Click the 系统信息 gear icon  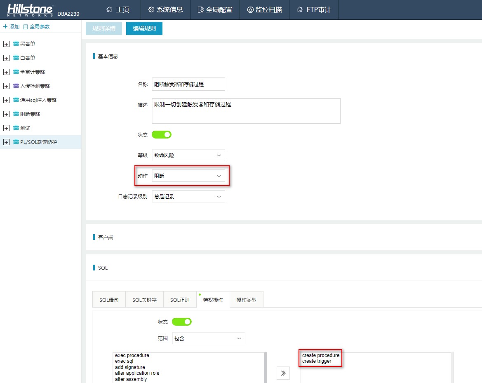point(151,9)
